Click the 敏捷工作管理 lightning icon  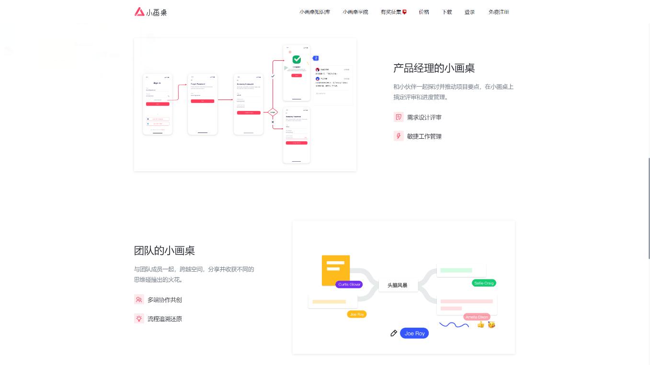tap(399, 136)
